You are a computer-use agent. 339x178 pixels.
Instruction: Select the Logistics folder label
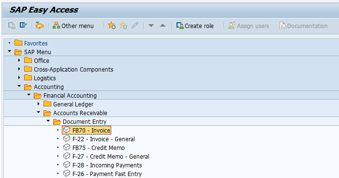click(45, 78)
